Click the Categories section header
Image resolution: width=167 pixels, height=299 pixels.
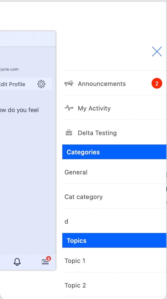click(x=114, y=152)
